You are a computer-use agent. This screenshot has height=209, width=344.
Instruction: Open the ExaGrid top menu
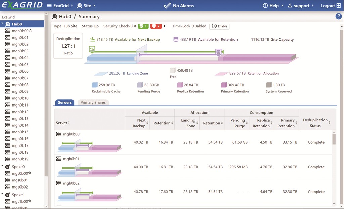(x=60, y=6)
